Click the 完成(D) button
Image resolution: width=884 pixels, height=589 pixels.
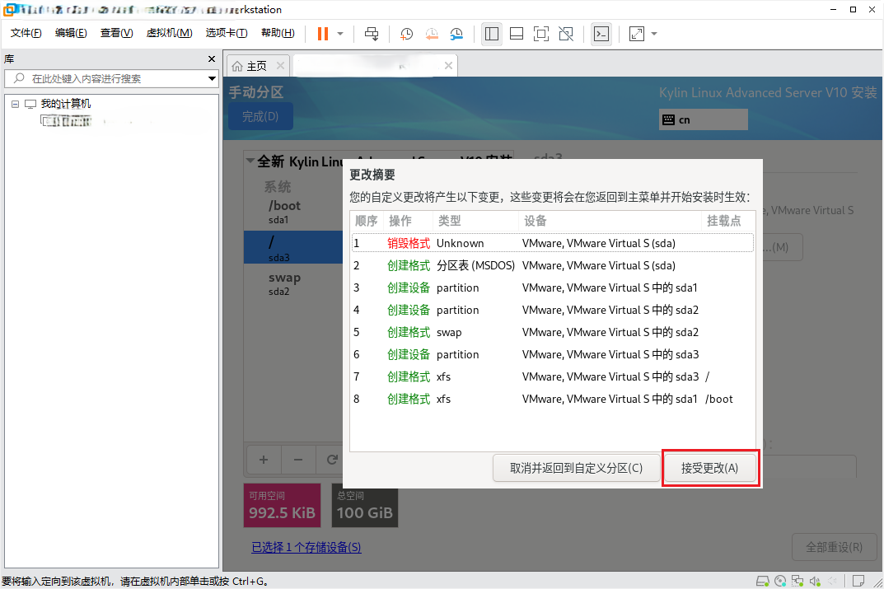click(260, 117)
